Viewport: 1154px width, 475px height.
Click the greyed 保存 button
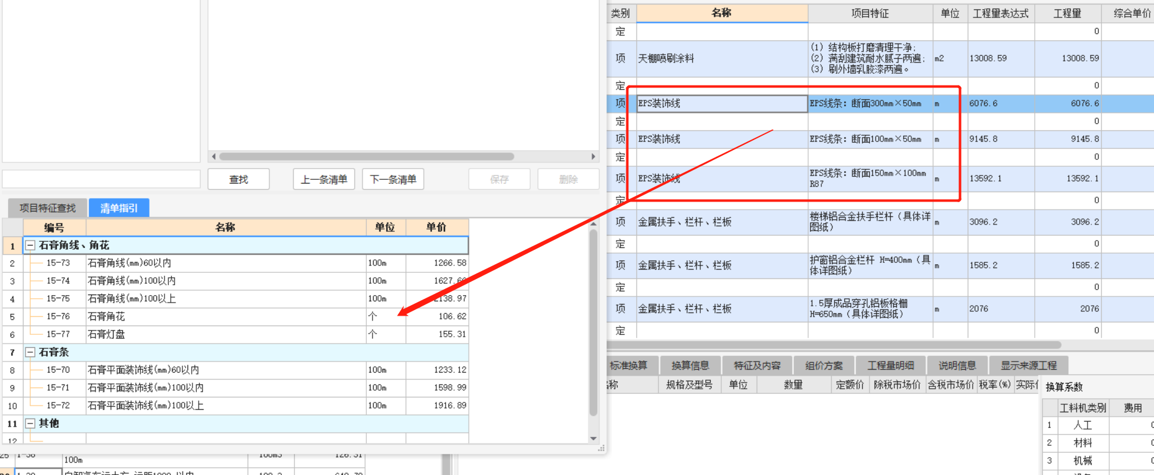point(499,179)
